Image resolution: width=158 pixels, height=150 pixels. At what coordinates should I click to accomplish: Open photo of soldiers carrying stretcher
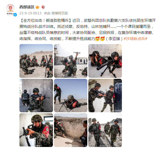click(105, 130)
